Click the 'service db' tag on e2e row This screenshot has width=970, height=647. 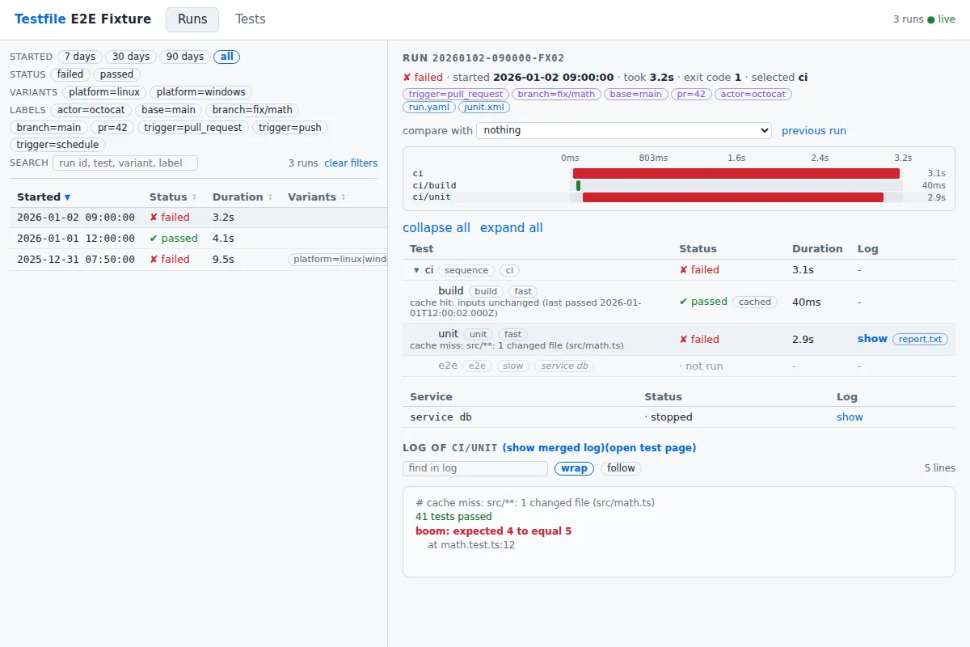[564, 366]
